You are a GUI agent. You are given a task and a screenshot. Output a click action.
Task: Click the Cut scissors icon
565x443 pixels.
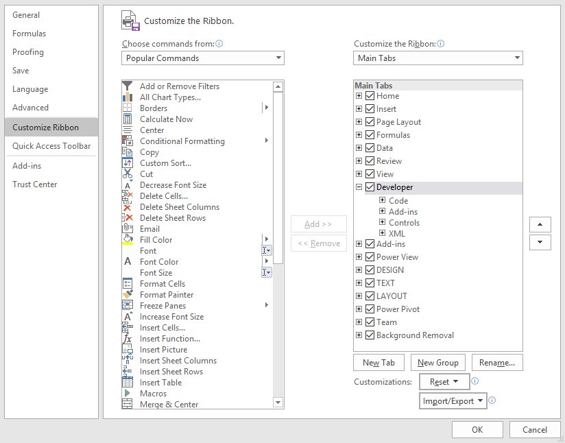[128, 174]
